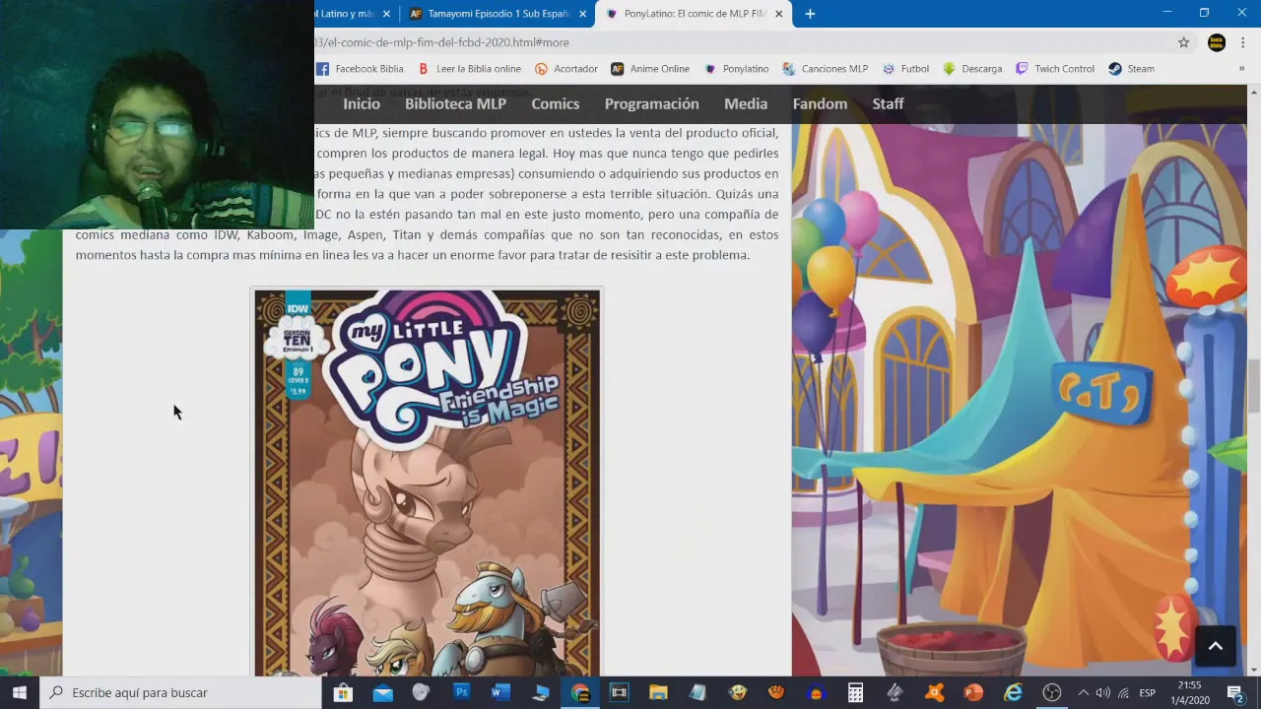
Task: Launch Photoshop from the taskbar
Action: click(x=461, y=692)
